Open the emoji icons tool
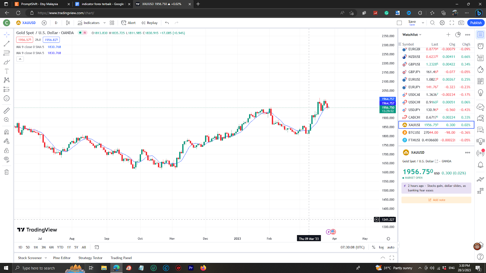 (x=7, y=98)
